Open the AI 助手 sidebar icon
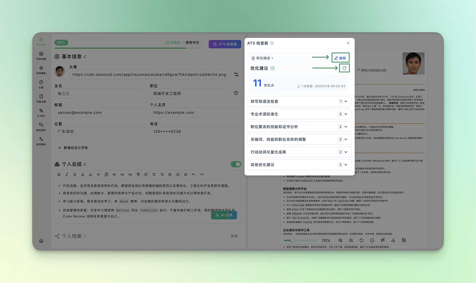The width and height of the screenshot is (476, 283). click(x=41, y=112)
